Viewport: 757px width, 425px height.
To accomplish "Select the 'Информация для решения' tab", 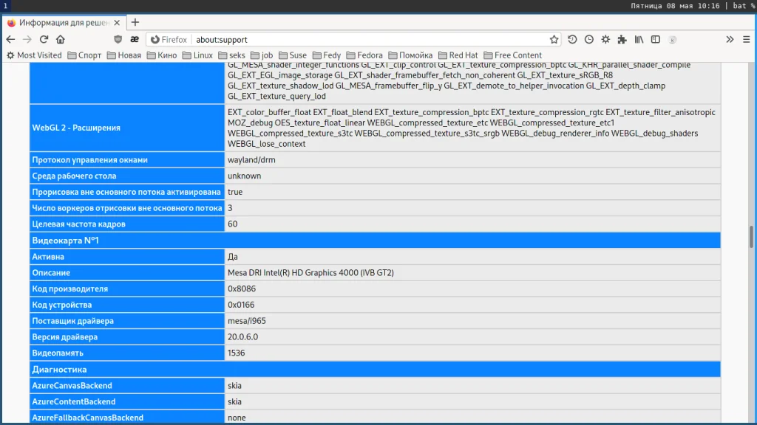I will coord(65,23).
